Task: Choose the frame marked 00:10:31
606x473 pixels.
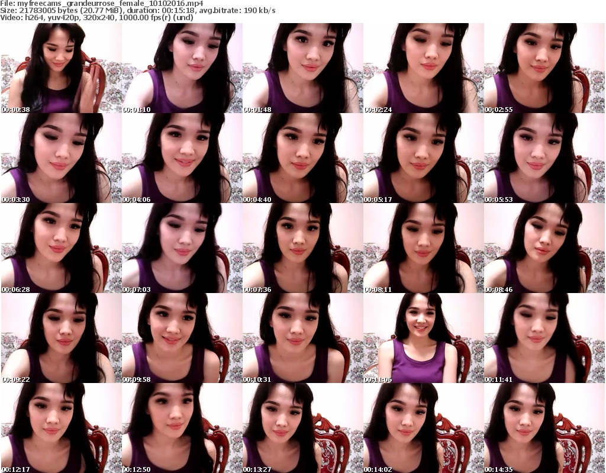Action: [303, 338]
